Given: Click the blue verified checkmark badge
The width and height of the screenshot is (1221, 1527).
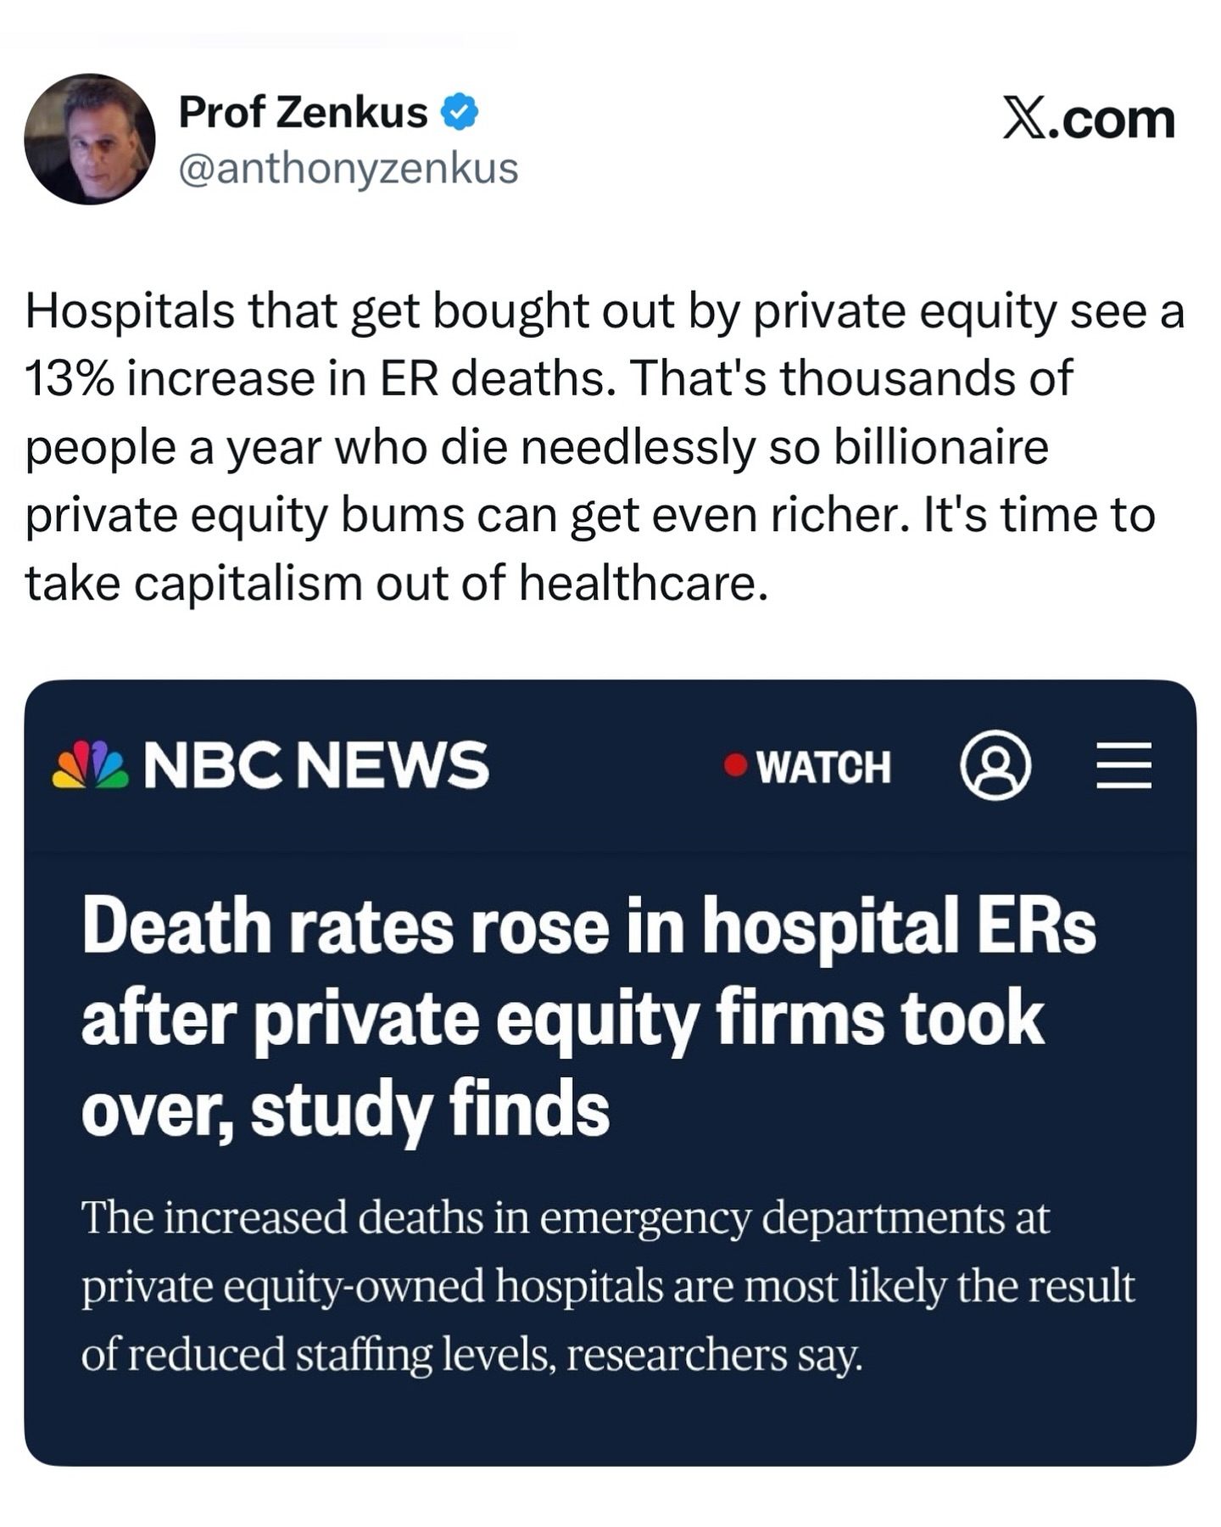Looking at the screenshot, I should (460, 113).
